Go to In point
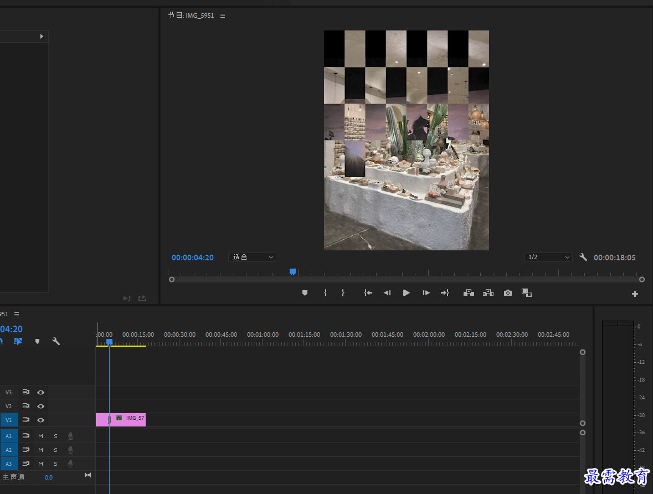 click(368, 293)
